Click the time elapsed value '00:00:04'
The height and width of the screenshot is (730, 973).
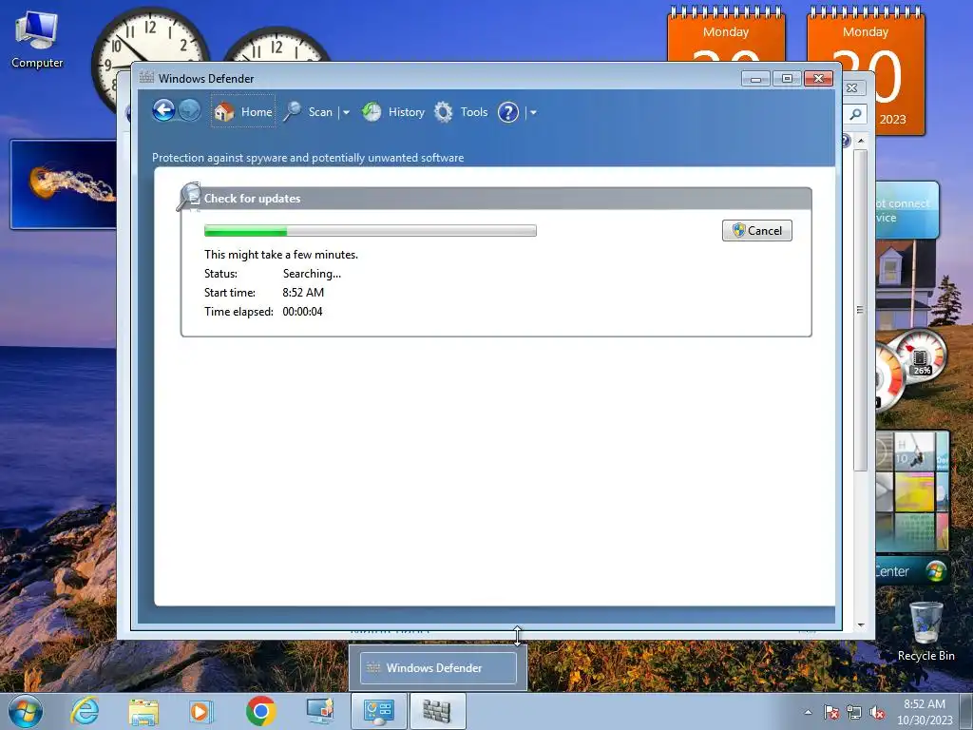coord(303,312)
